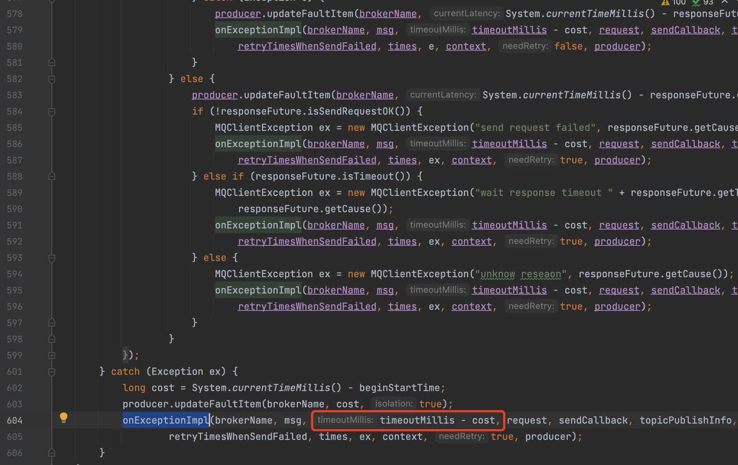Click fold end marker at line 606
The image size is (738, 465).
point(52,453)
